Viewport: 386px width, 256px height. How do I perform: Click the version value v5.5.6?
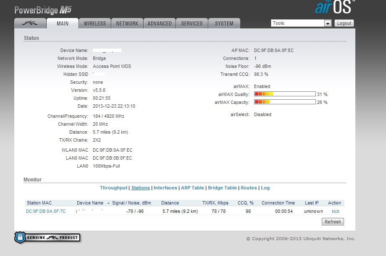tap(99, 90)
